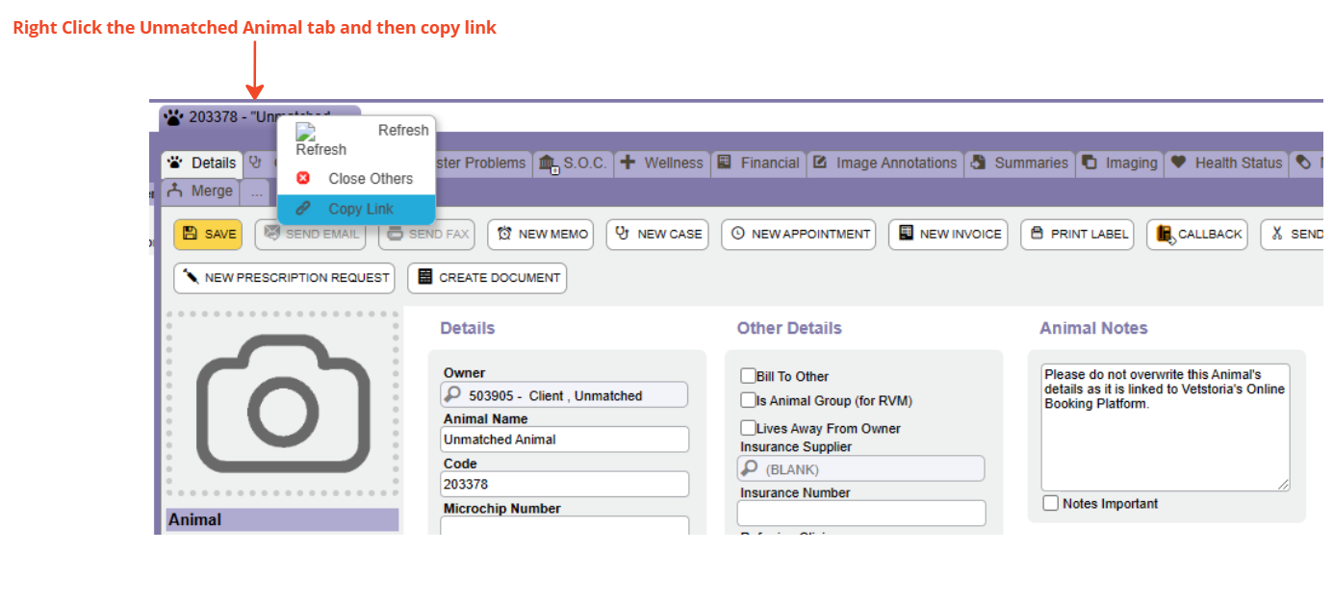
Task: Switch to the Details tab
Action: 200,163
